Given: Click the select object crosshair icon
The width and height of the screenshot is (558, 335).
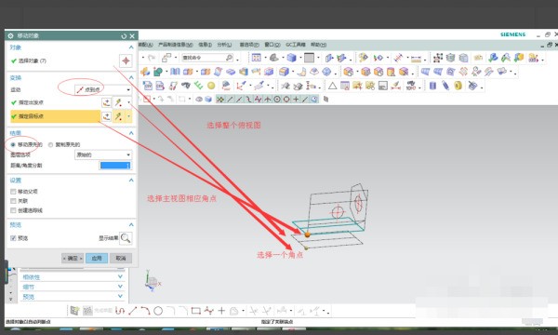Looking at the screenshot, I should coord(126,60).
